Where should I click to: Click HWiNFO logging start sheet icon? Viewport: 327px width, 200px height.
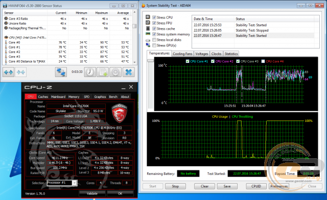[103, 72]
